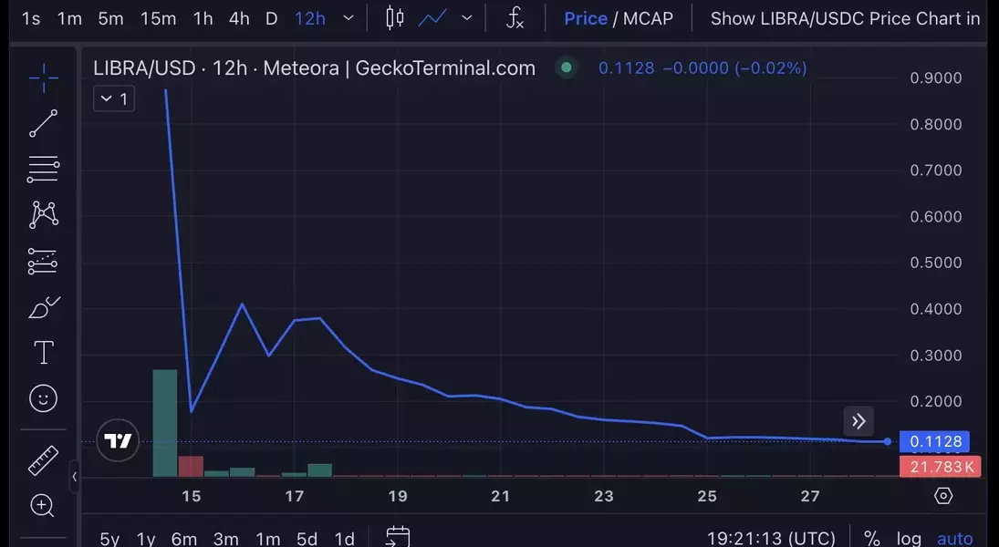Select the XABCD pattern tool
Viewport: 999px width, 547px height.
43,214
